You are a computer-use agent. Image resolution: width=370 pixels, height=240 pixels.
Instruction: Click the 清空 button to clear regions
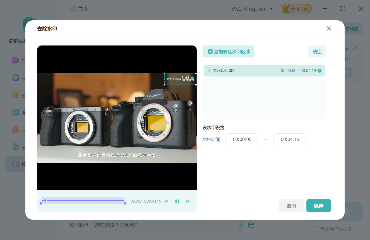coord(317,52)
